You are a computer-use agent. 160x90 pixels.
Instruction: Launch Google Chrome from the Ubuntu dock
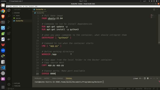click(3, 11)
